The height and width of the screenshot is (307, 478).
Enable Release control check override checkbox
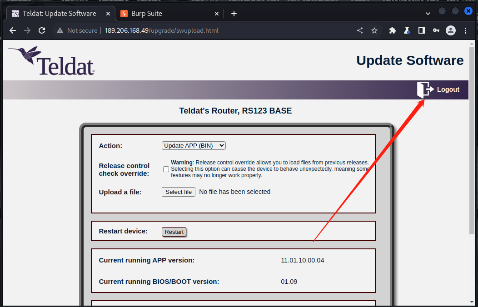[166, 169]
